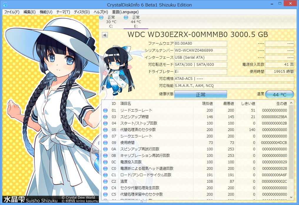Click the power on count field 41 回
This screenshot has height=205, width=299.
[279, 65]
